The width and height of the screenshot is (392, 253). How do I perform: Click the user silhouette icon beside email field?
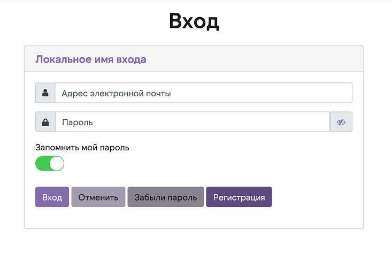pos(45,93)
